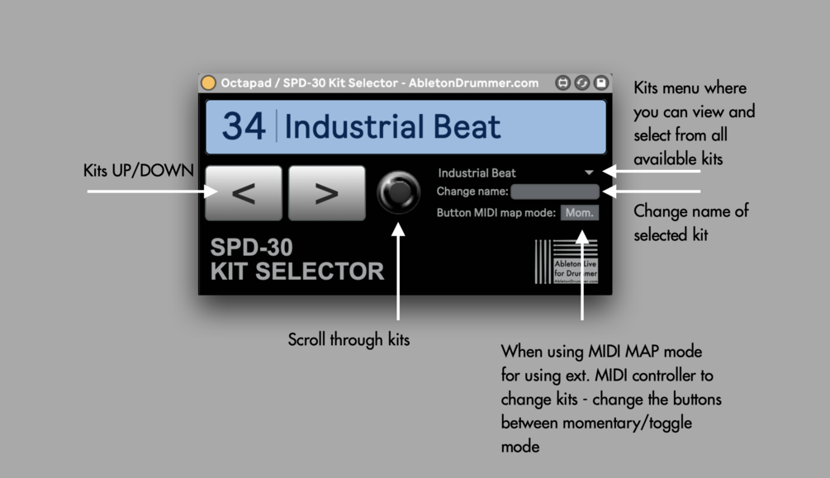Click the next kit '>' button

pos(327,193)
